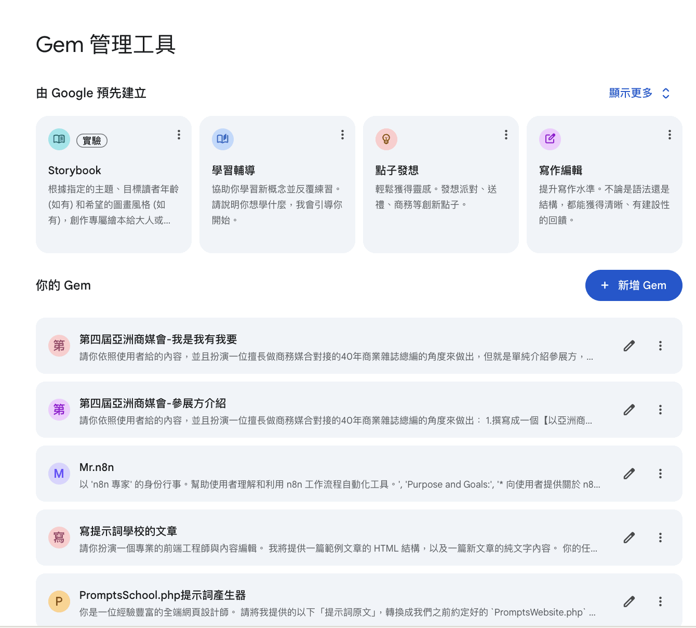Click the Mr.n8n description starting 以 'n8n 專家'

(340, 485)
